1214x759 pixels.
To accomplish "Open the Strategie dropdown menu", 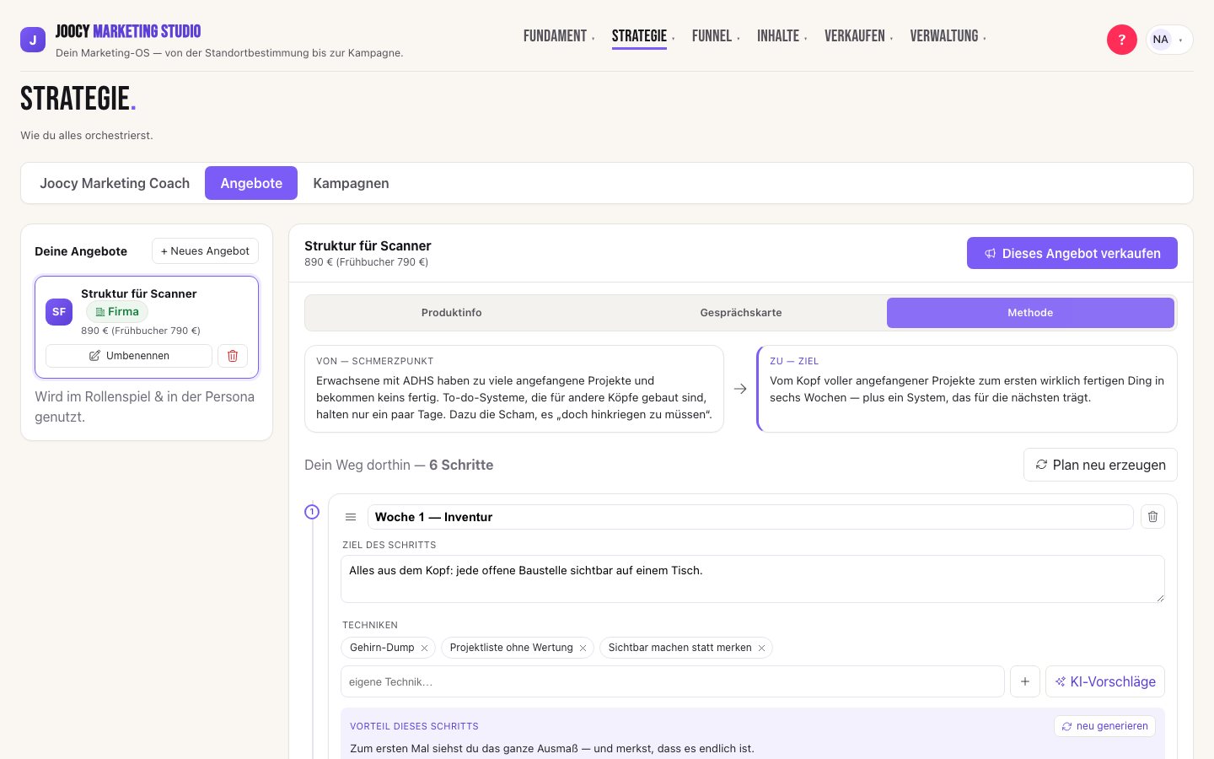I will click(643, 36).
